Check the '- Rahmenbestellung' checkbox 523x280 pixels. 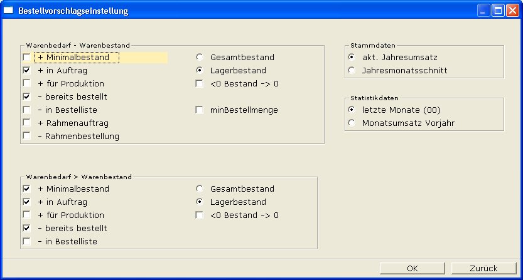coord(27,136)
